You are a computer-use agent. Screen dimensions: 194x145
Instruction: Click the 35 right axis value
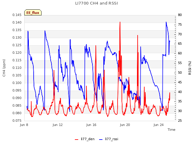pos(180,101)
